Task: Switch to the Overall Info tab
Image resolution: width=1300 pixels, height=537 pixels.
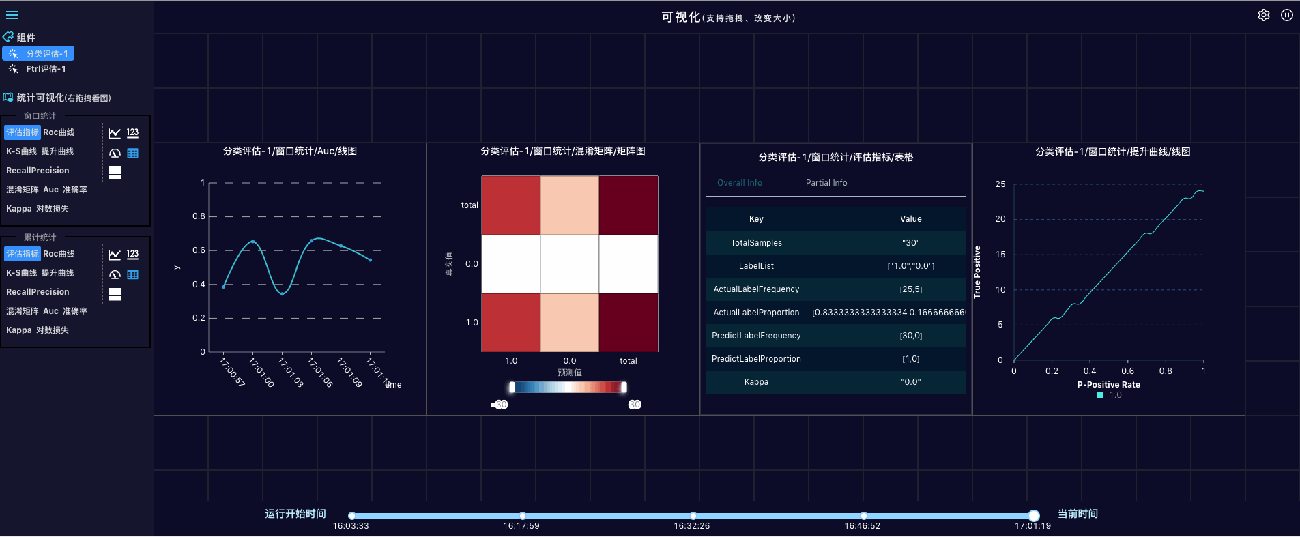Action: pyautogui.click(x=740, y=183)
